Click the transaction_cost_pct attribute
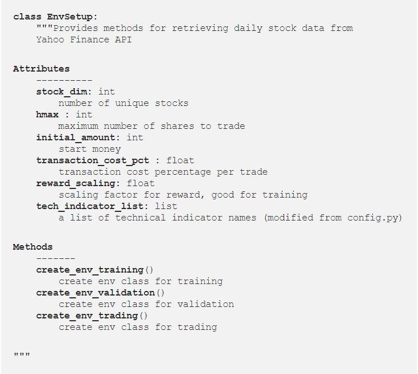The height and width of the screenshot is (374, 418). pos(93,160)
